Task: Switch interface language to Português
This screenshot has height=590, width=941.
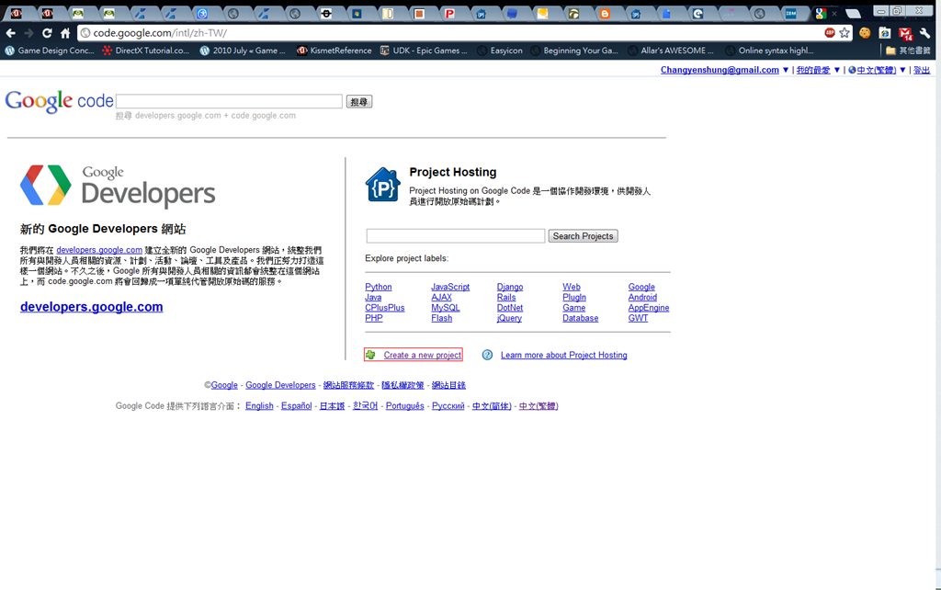Action: [404, 405]
